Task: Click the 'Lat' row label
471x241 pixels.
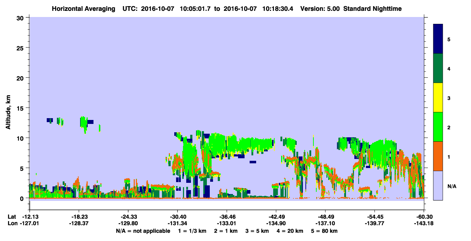Action: coord(12,217)
